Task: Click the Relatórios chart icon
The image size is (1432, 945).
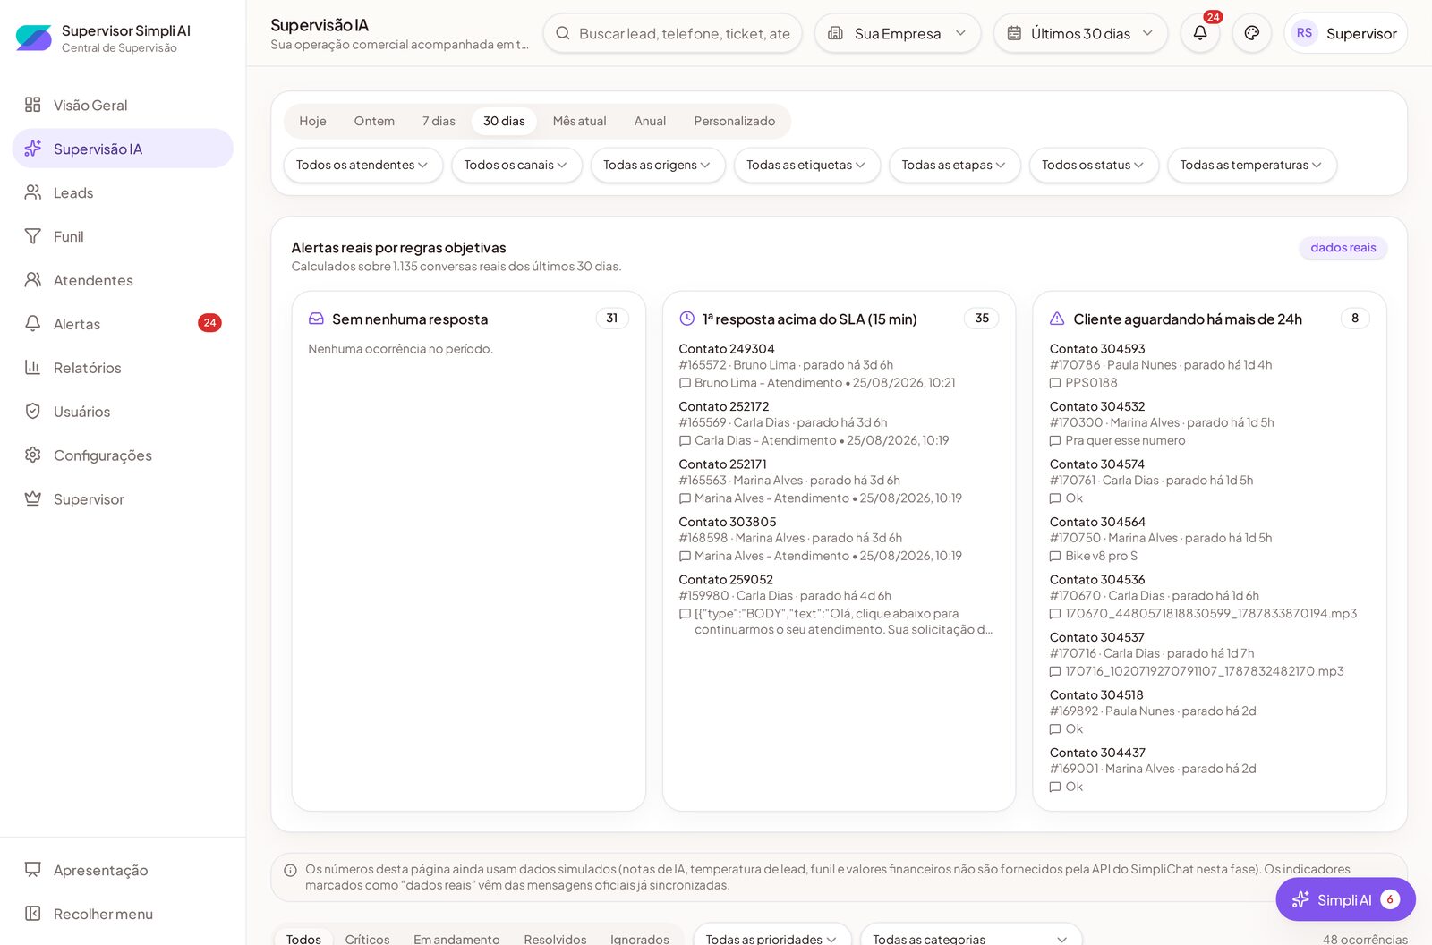Action: (33, 367)
